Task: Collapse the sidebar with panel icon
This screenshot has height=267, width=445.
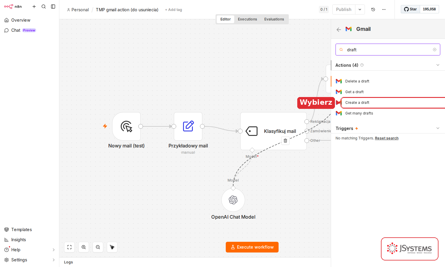Action: click(x=53, y=7)
